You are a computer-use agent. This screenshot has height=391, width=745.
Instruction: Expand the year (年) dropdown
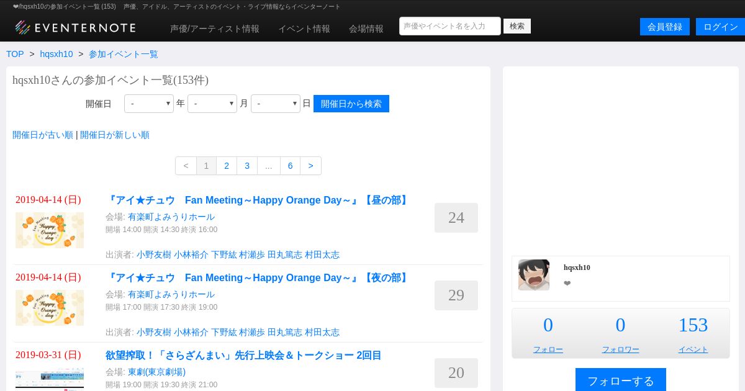149,104
